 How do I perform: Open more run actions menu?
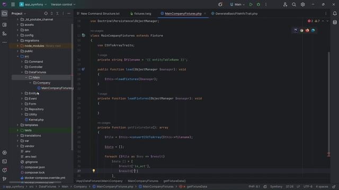tap(266, 4)
